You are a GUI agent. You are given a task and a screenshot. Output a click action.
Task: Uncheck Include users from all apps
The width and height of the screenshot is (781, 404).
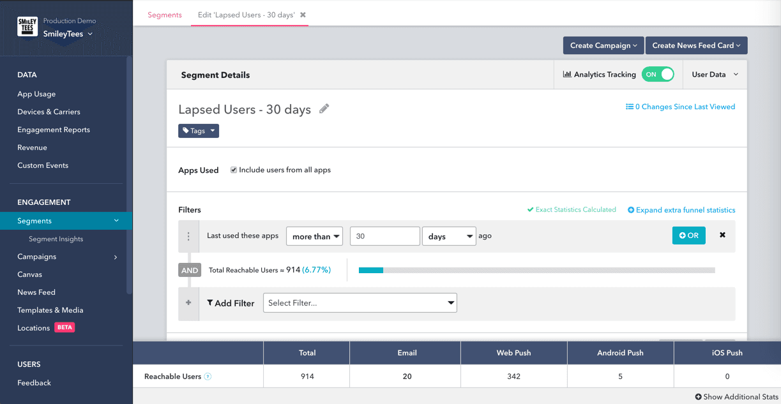(234, 170)
